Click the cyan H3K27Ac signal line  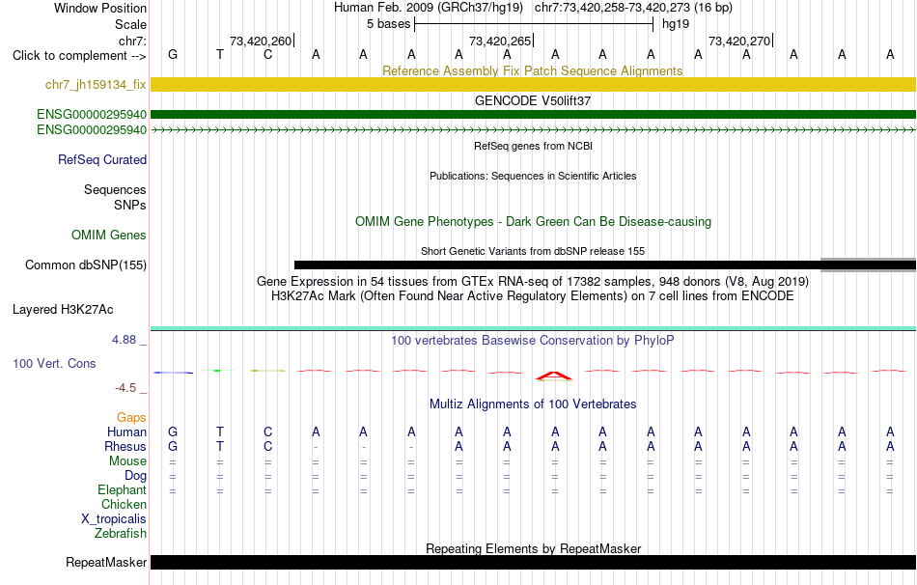(533, 328)
